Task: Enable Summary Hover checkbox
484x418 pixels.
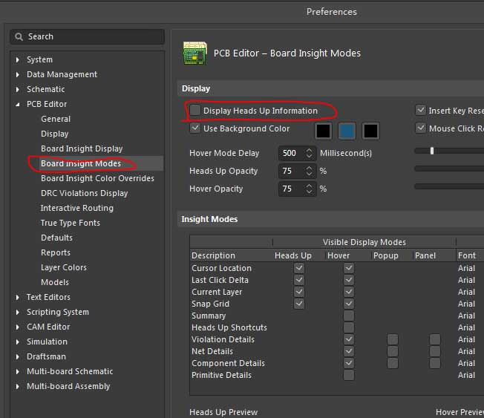Action: point(348,316)
